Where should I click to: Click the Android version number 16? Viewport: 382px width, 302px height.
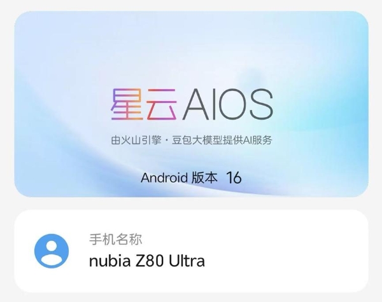[234, 177]
